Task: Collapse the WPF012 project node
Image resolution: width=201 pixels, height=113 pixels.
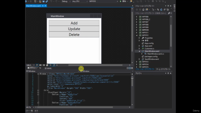Action: [x=137, y=35]
